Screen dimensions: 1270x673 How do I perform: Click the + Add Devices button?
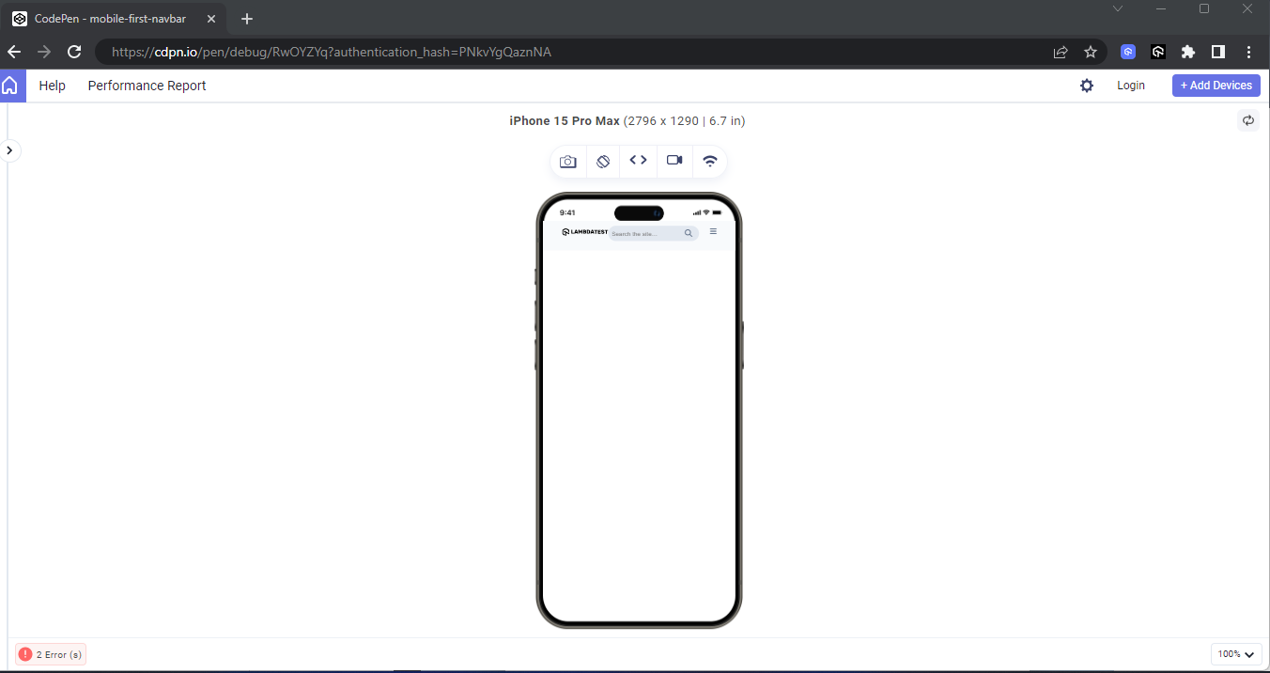(x=1216, y=85)
